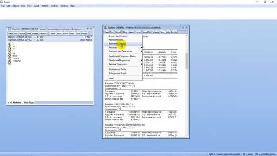Open the Options menu
Image resolution: width=277 pixels, height=156 pixels.
pos(45,6)
